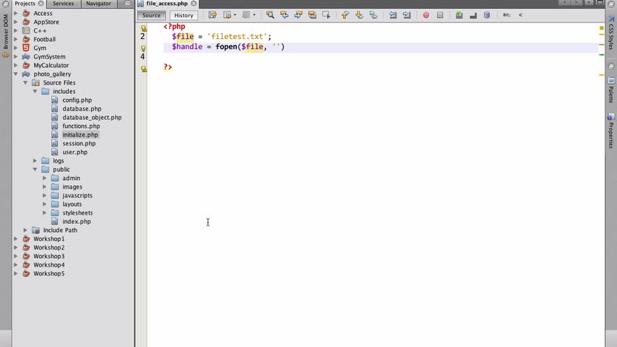
Task: Close the Projects panel tab
Action: tap(41, 3)
